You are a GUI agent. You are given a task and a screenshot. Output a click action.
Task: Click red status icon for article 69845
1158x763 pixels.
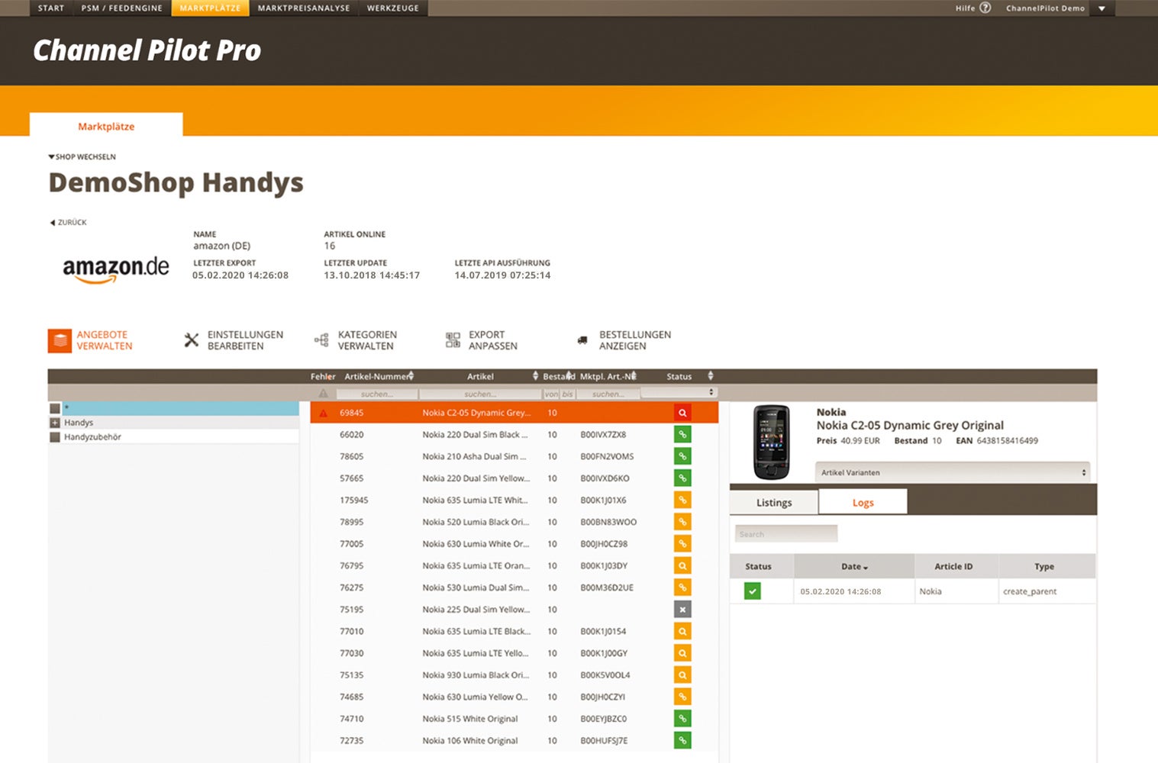point(682,413)
